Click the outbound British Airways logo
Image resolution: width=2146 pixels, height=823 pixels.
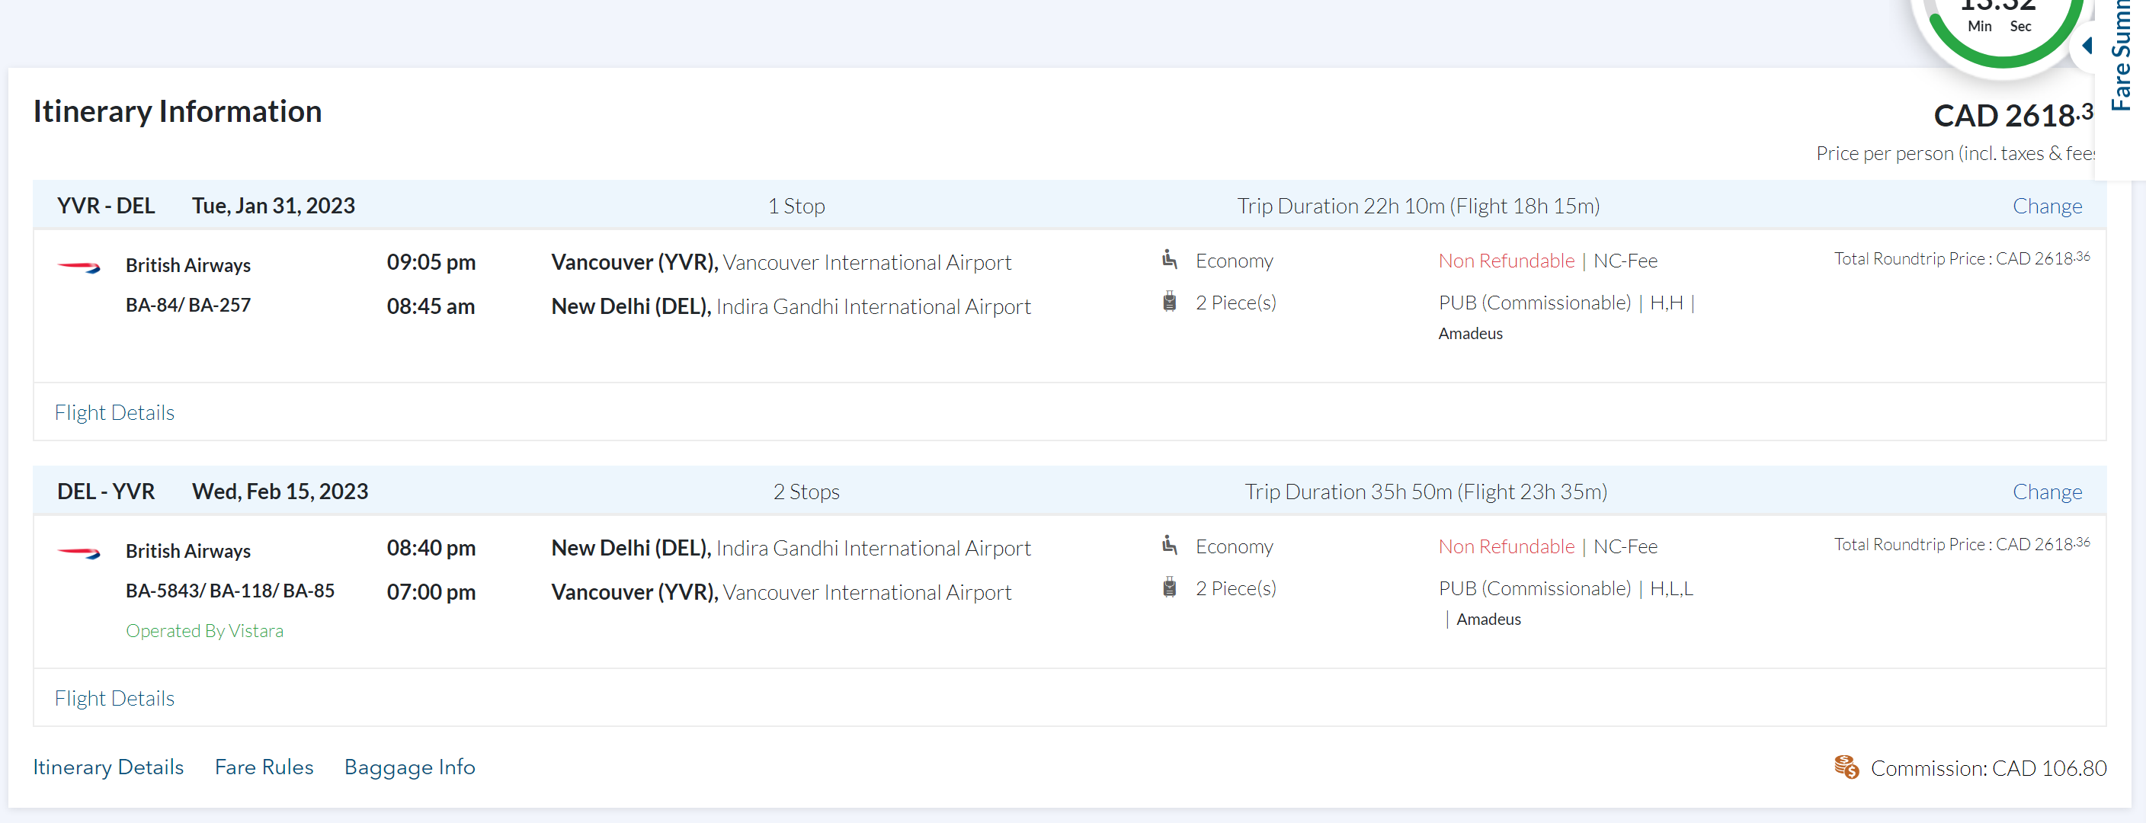click(78, 267)
